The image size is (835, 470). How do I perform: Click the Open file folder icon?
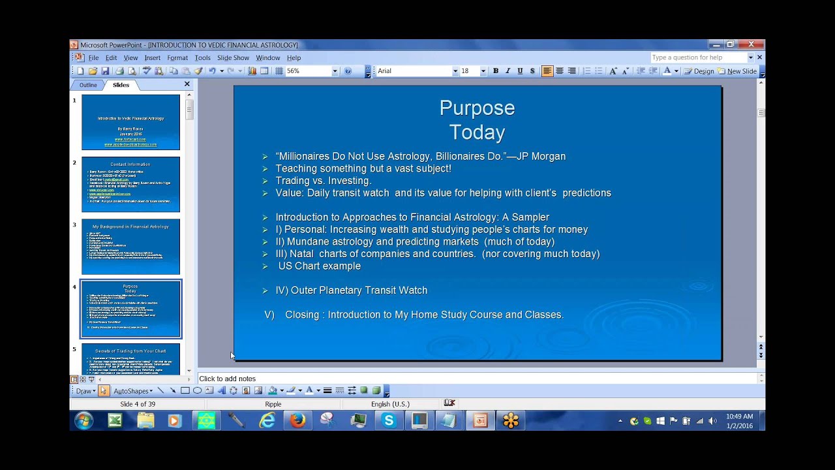[x=93, y=71]
